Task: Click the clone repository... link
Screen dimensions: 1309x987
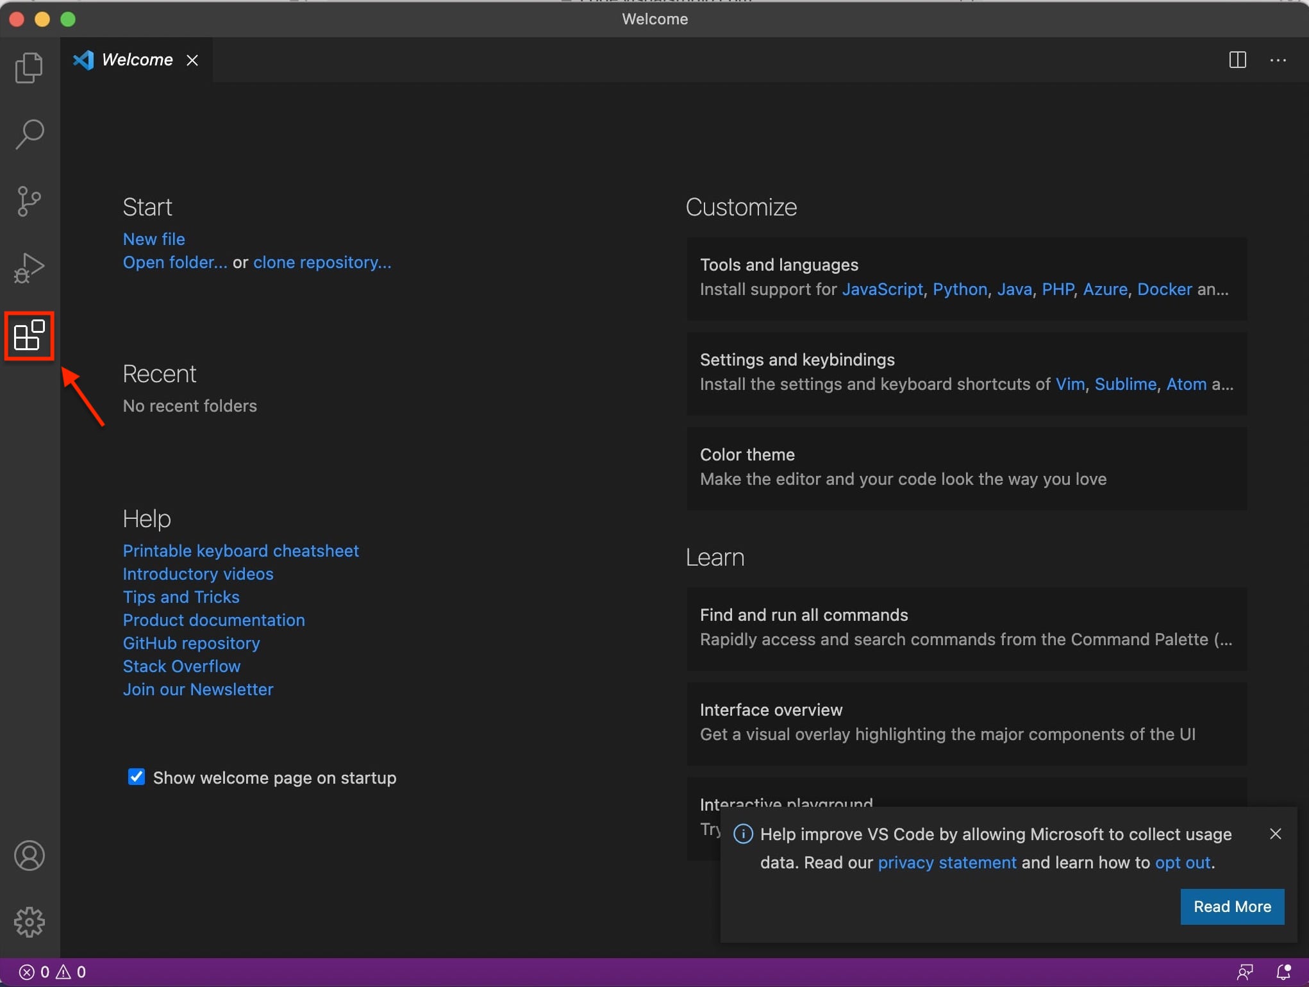Action: pyautogui.click(x=322, y=262)
